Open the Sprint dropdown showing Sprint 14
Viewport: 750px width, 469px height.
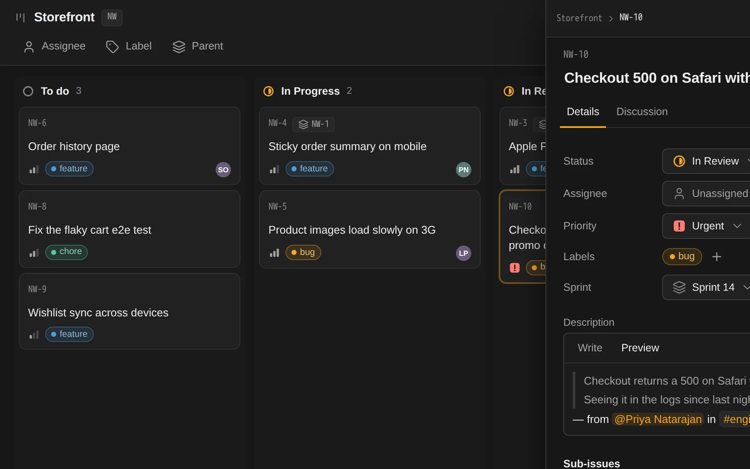tap(707, 287)
